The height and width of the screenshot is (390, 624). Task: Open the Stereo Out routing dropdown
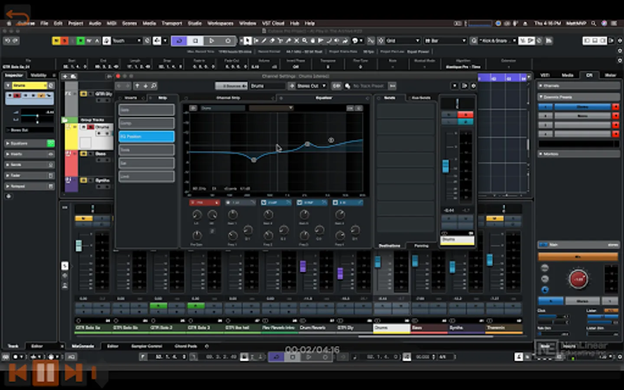pyautogui.click(x=311, y=86)
